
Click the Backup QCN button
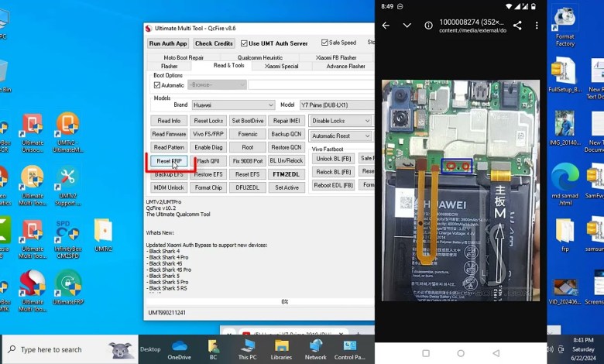287,134
